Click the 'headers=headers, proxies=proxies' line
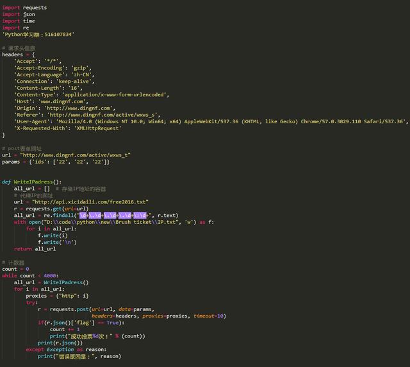Viewport: 410px width, 367px height. (159, 316)
